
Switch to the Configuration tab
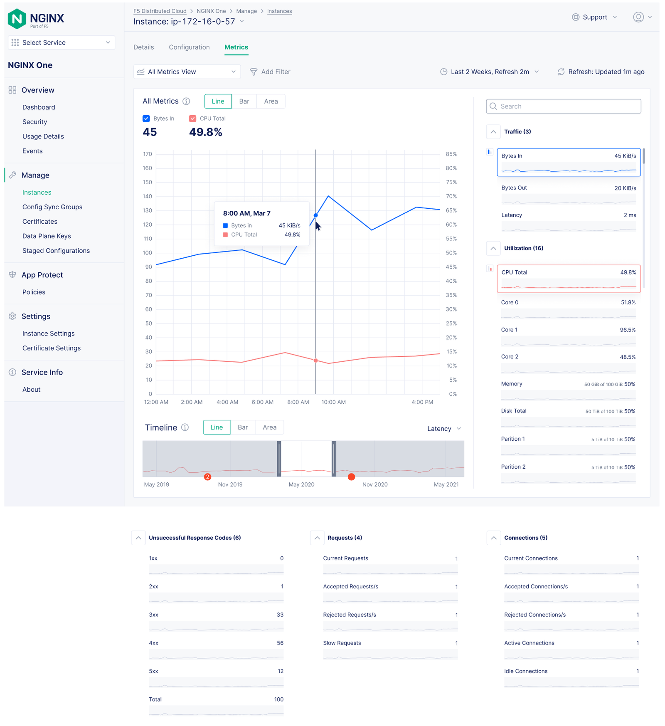pos(189,47)
